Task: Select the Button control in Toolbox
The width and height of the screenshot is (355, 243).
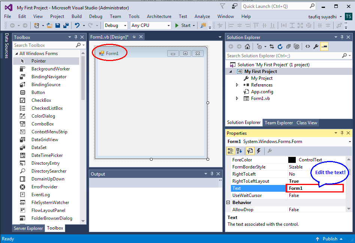Action: (38, 92)
